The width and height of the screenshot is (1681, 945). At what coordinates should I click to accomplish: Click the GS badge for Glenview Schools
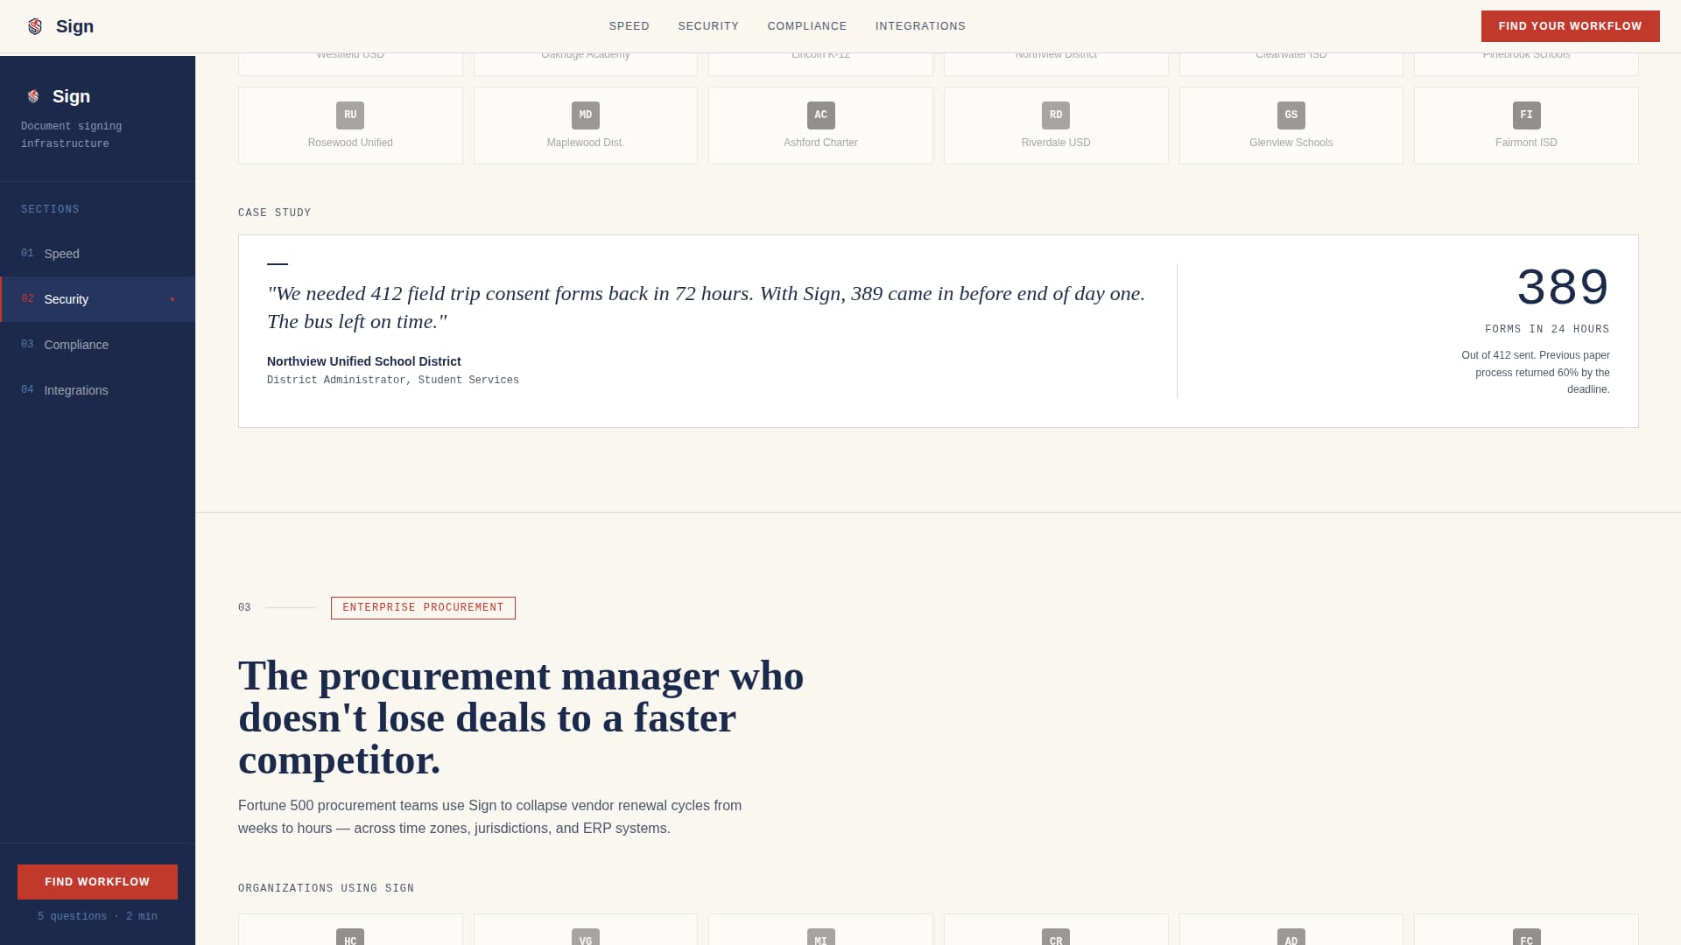1291,115
